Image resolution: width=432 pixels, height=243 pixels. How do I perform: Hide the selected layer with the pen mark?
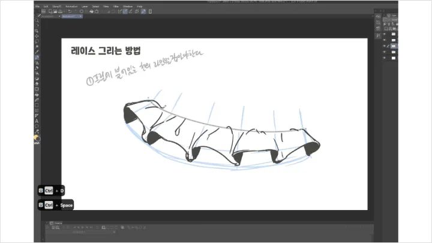385,46
